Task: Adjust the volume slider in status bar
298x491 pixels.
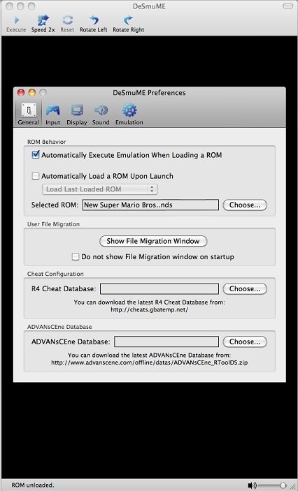Action: pos(271,485)
